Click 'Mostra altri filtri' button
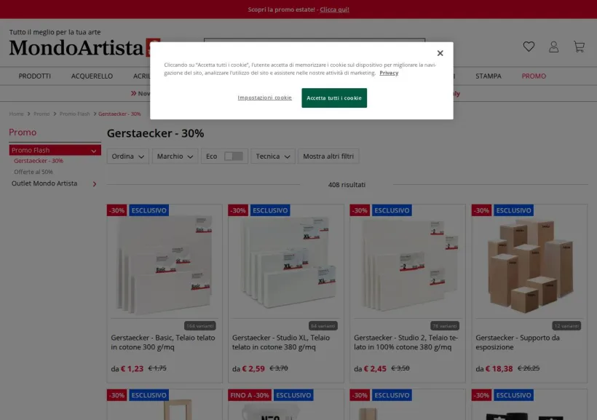597x420 pixels. pos(328,156)
